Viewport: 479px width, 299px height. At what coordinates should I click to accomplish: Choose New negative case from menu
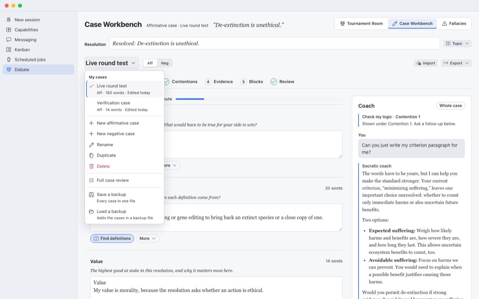click(125, 134)
